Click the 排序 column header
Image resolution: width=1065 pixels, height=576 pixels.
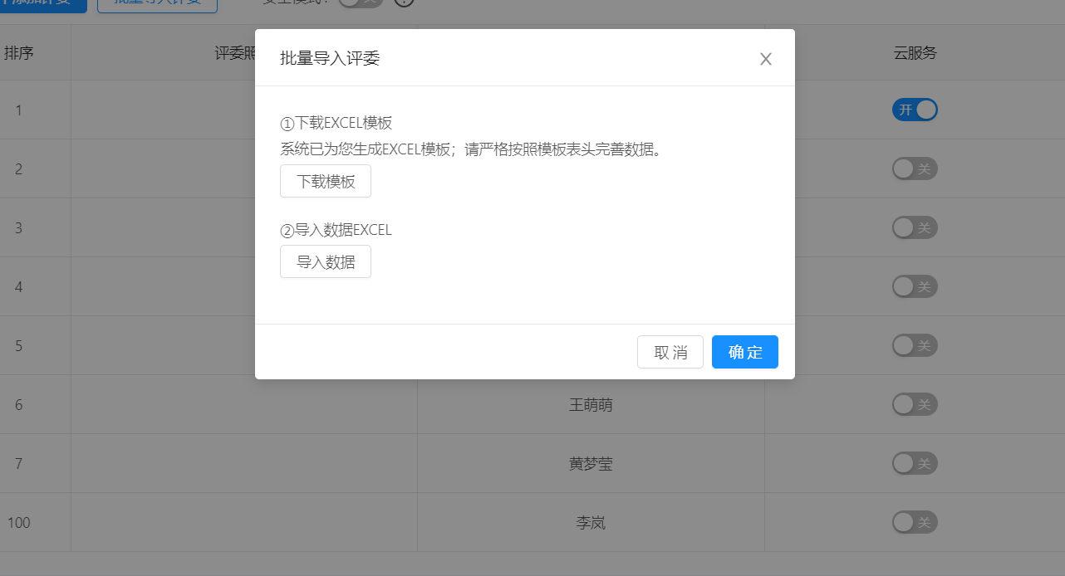coord(19,53)
